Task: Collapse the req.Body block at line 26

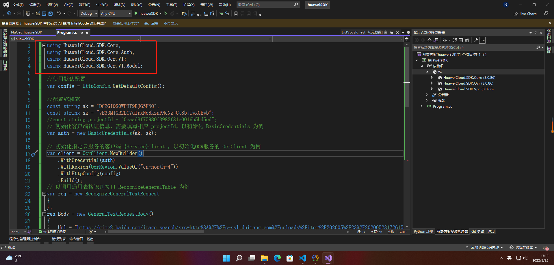Action: point(44,214)
